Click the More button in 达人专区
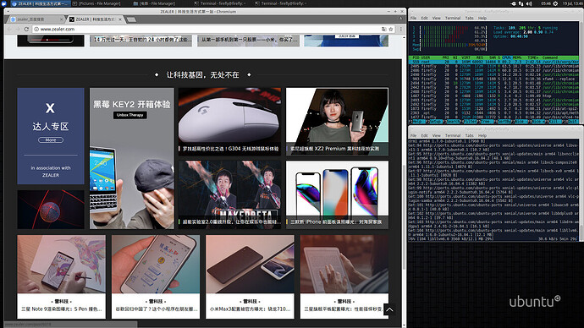 point(51,140)
